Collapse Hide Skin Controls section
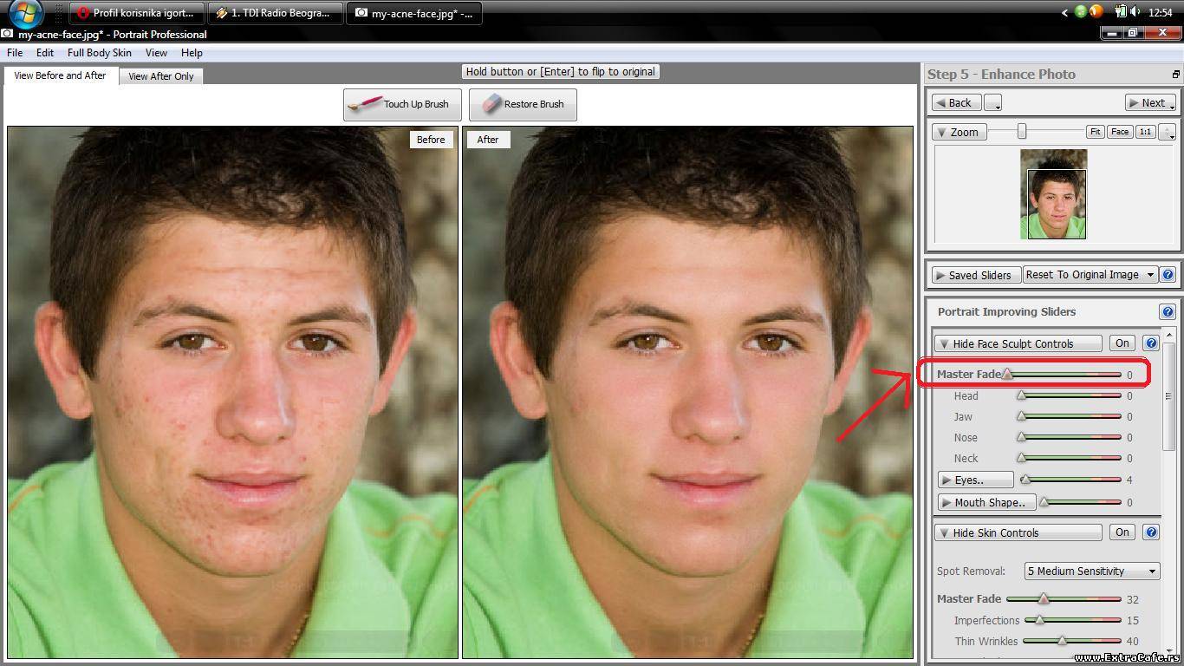 (1018, 532)
